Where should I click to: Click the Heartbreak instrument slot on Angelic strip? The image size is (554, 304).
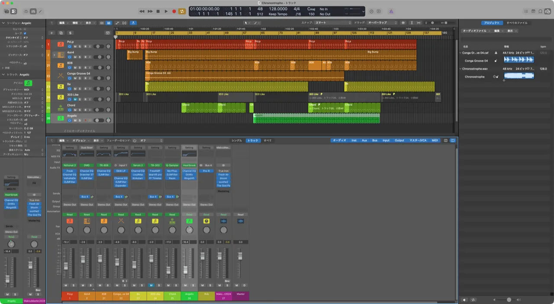(x=189, y=165)
